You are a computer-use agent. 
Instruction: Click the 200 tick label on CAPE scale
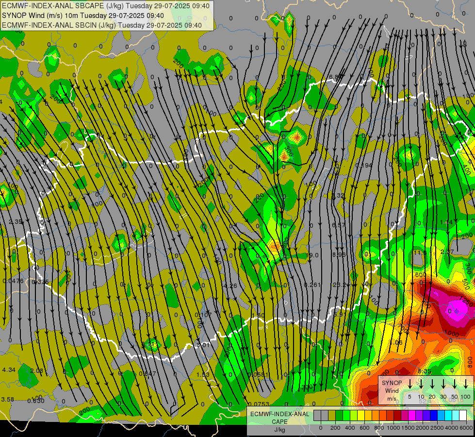click(335, 428)
